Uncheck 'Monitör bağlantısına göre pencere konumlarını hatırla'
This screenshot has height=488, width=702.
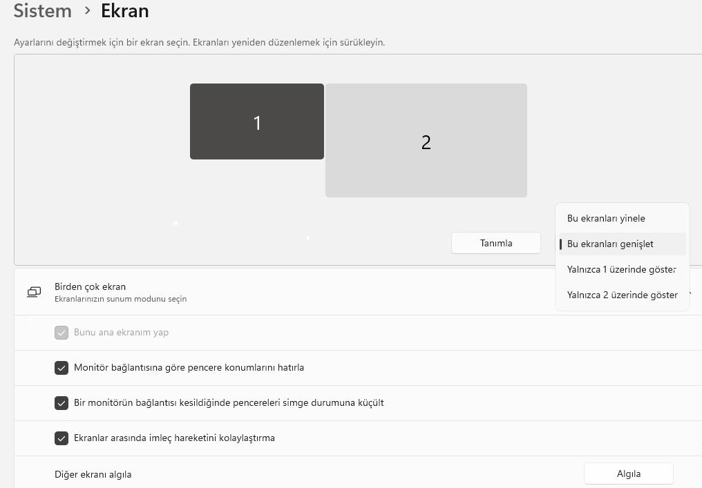click(61, 367)
